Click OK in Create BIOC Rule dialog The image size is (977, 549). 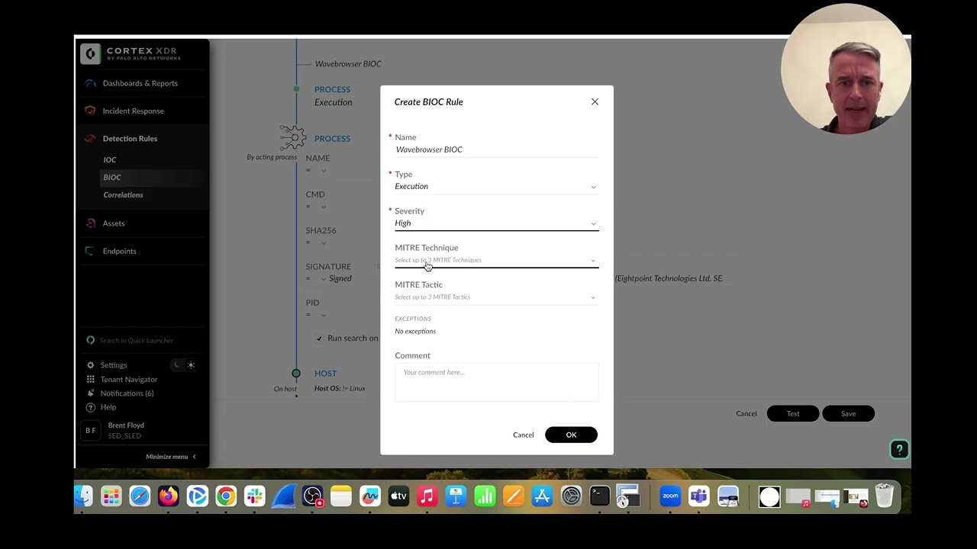[x=571, y=435]
